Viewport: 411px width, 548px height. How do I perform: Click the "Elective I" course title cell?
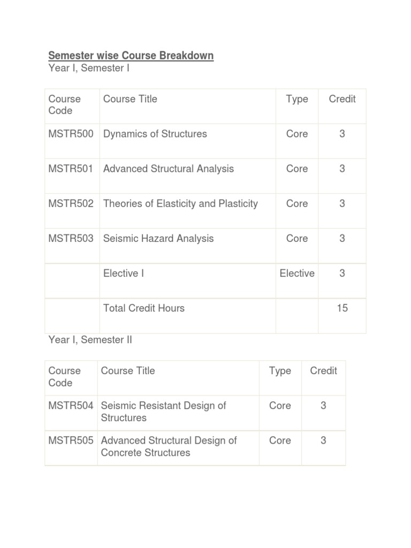click(124, 273)
